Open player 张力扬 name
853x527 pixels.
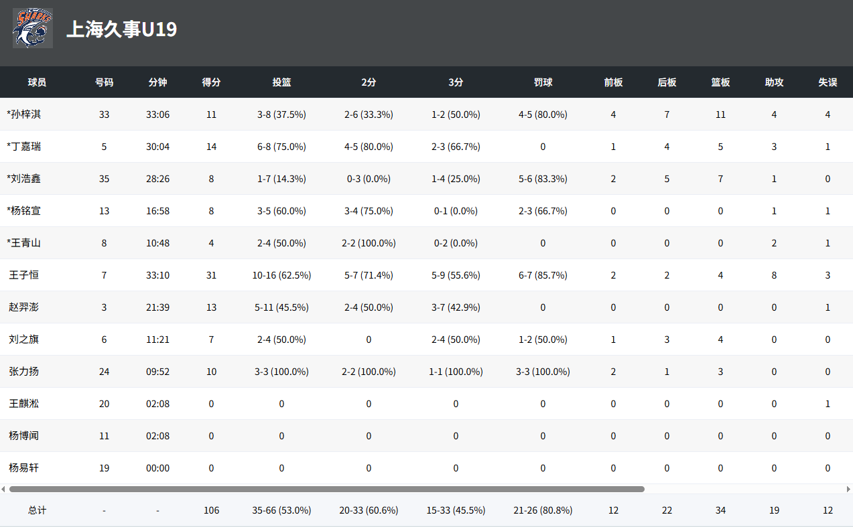[23, 372]
